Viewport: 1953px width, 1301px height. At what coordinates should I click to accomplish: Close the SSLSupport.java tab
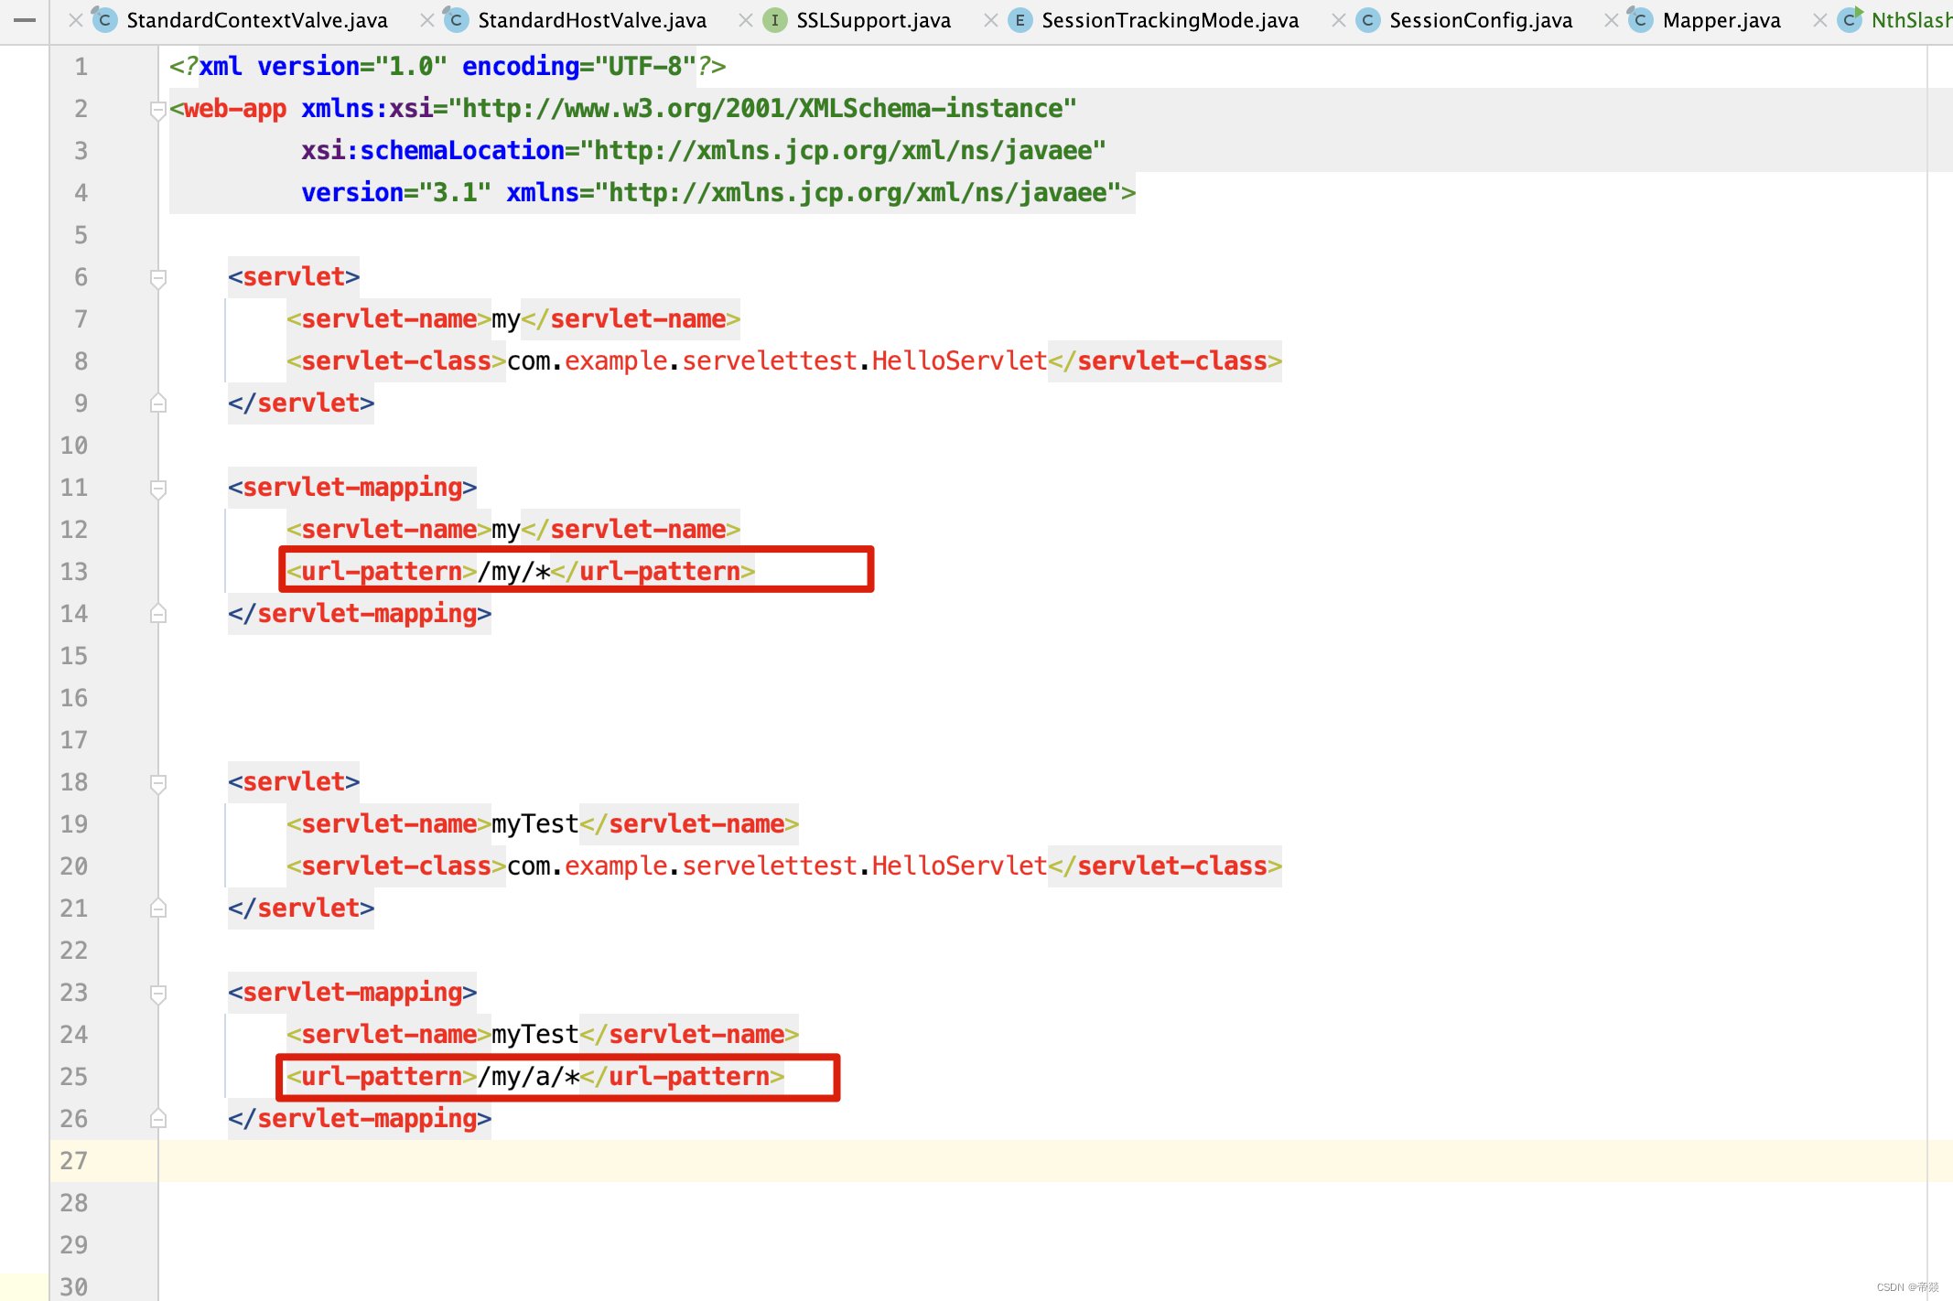click(x=746, y=20)
